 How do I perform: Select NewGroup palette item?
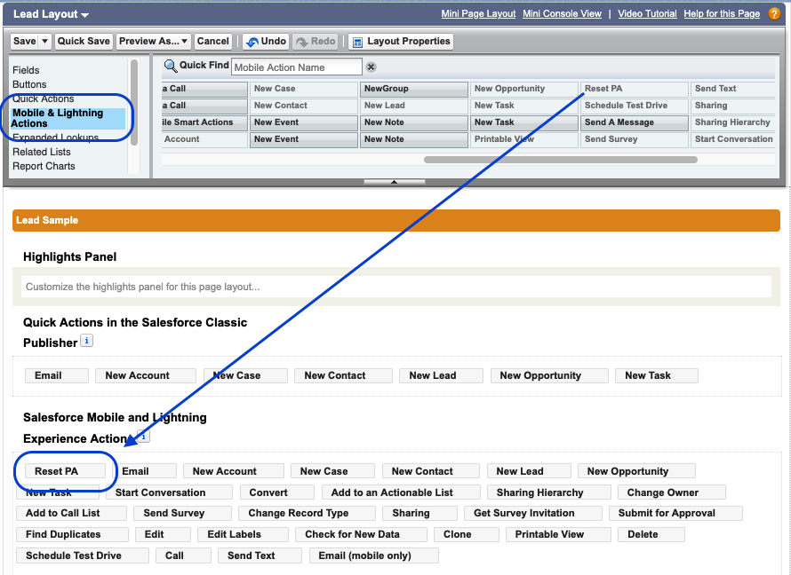click(413, 89)
